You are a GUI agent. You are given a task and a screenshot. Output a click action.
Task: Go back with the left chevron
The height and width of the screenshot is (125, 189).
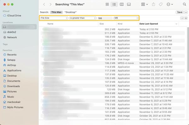[x=44, y=4]
